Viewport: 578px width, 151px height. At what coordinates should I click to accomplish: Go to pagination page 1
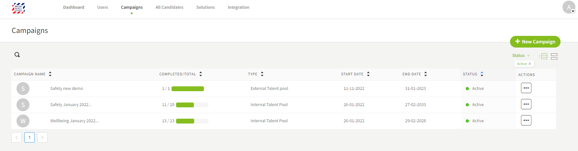(29, 137)
